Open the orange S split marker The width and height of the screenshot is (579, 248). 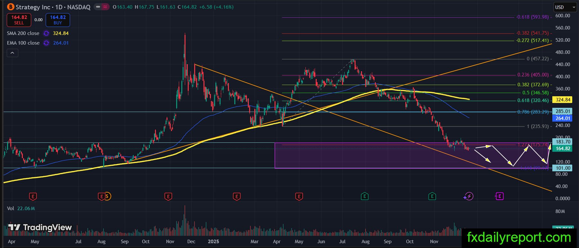(107, 196)
